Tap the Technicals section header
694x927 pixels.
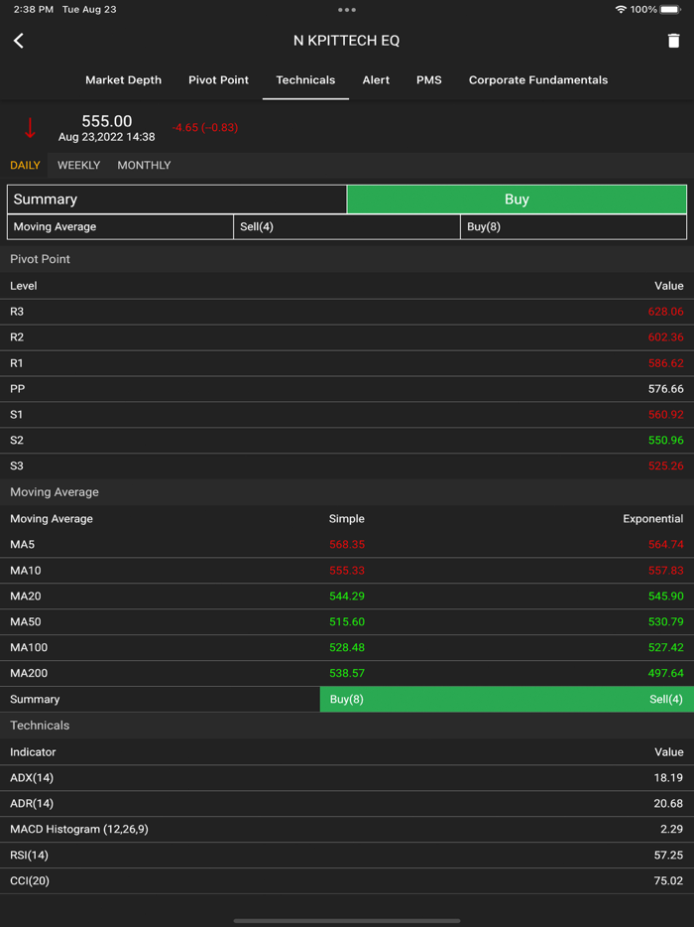347,726
